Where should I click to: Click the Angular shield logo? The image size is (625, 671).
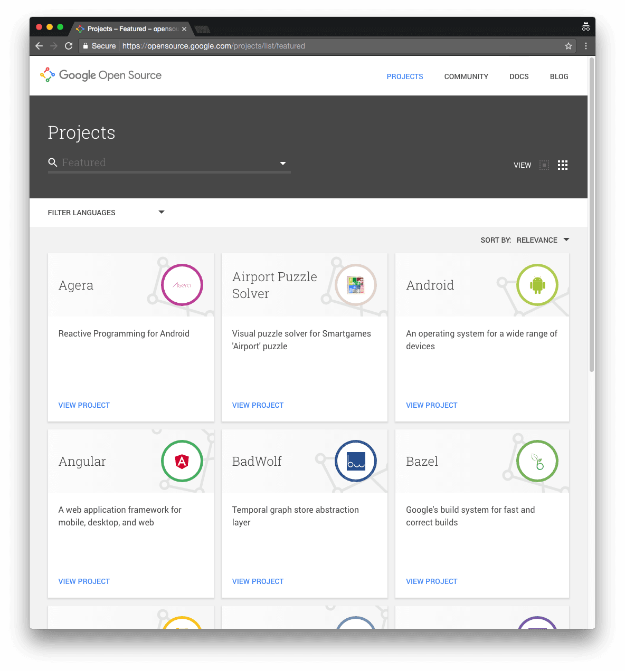182,461
